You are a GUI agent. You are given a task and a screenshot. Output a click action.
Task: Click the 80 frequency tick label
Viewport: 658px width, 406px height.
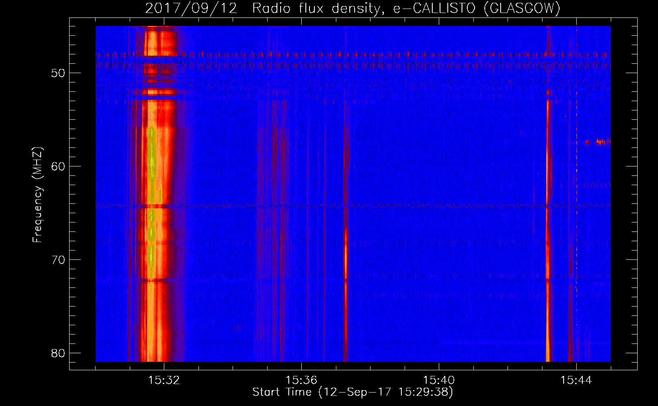tap(58, 353)
